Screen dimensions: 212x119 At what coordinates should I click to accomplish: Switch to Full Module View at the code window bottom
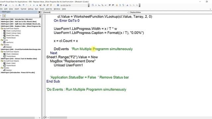pyautogui.click(x=46, y=117)
